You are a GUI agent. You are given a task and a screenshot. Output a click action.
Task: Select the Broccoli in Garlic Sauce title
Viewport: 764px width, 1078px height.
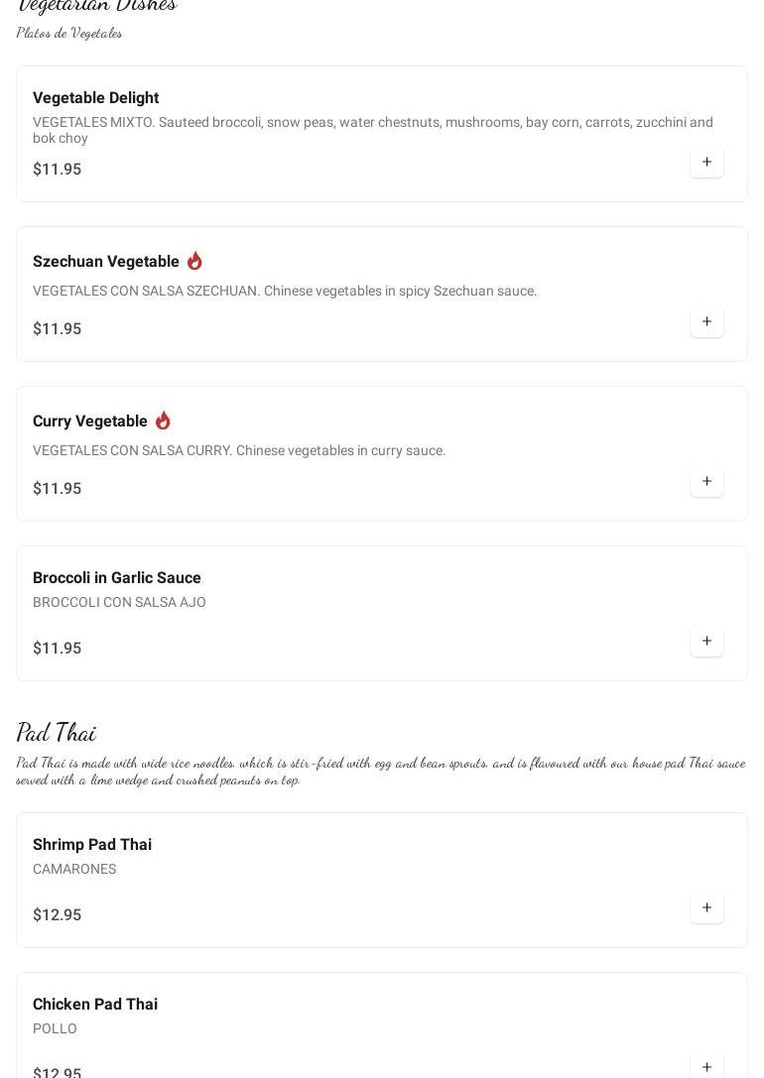coord(117,578)
